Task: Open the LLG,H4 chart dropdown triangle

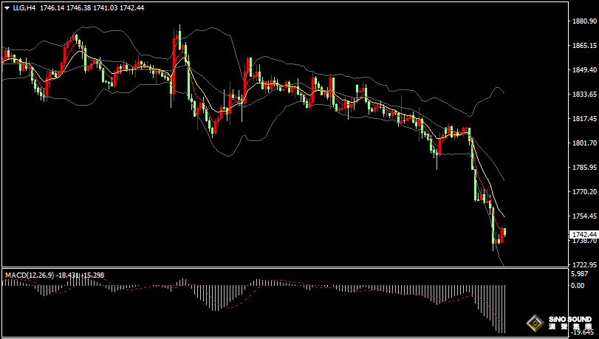Action: pyautogui.click(x=7, y=8)
